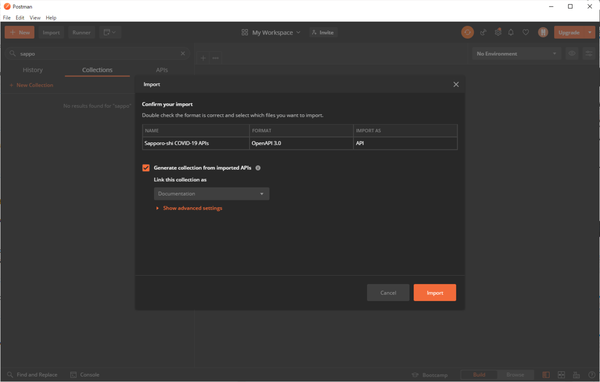
Task: Click the NAME column header
Action: coord(196,131)
